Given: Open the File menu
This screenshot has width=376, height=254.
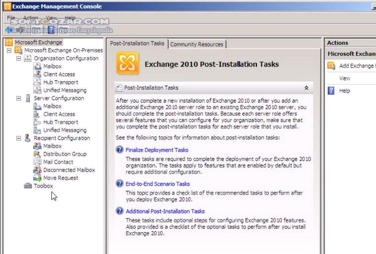Looking at the screenshot, I should tap(11, 18).
